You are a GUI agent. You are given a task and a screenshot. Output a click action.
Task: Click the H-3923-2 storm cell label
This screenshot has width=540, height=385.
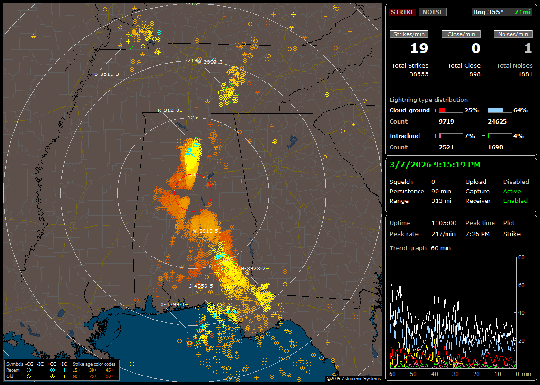click(x=253, y=269)
